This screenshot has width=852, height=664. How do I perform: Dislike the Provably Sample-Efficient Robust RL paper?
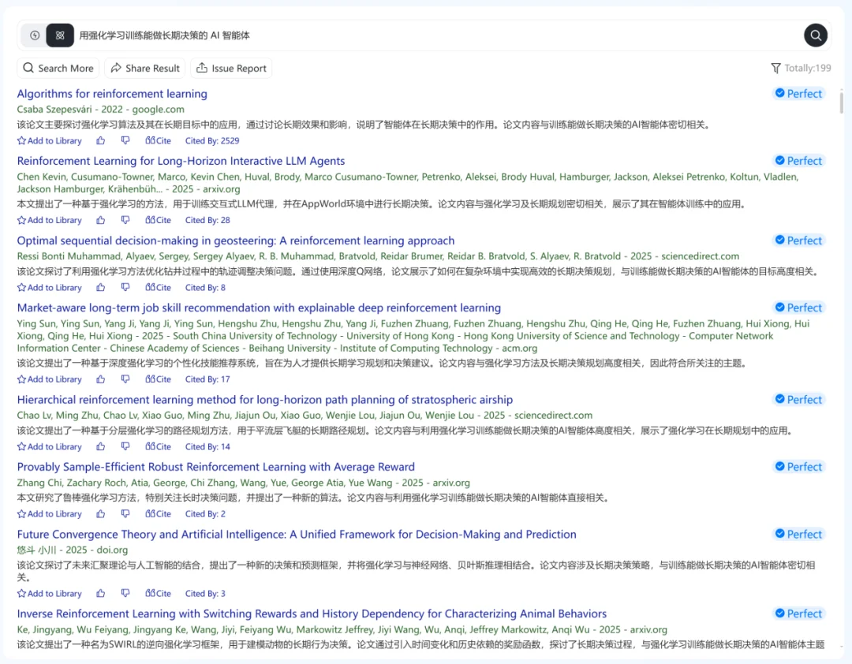click(125, 514)
